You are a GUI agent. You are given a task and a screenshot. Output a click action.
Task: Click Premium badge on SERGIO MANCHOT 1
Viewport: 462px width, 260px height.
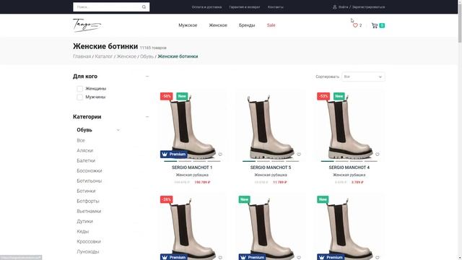pyautogui.click(x=174, y=154)
